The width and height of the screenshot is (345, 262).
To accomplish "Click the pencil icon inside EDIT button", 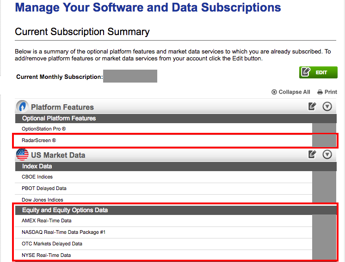I will click(306, 72).
